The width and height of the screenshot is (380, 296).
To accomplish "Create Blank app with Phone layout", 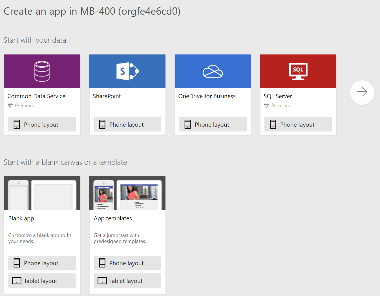I will [x=42, y=263].
